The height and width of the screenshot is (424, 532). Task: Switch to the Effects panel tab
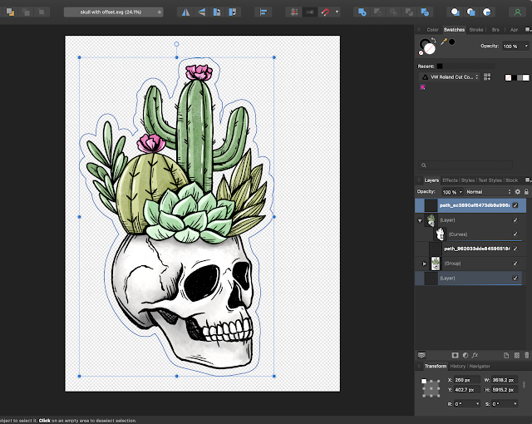450,180
